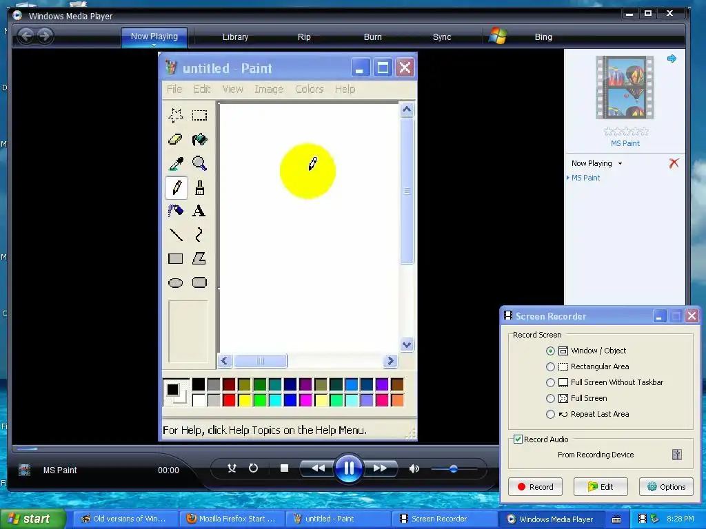Click the Paint canvas scroll up arrow

point(407,110)
